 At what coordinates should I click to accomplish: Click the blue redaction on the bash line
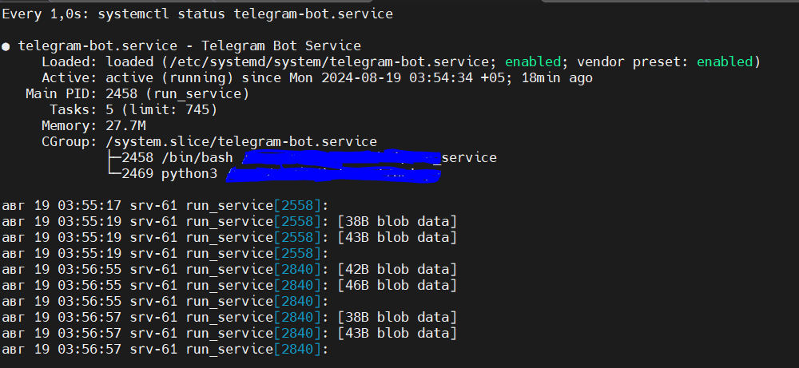pos(341,158)
